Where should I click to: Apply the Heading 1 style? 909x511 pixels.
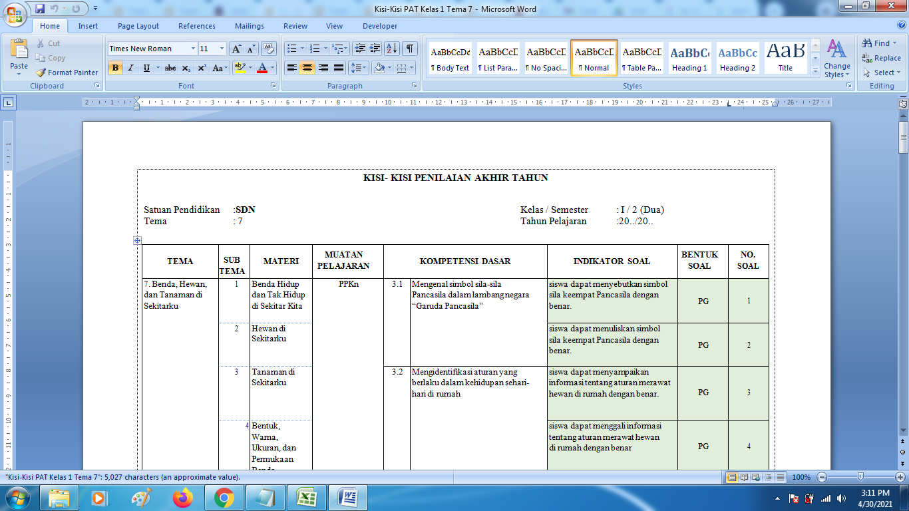coord(688,58)
